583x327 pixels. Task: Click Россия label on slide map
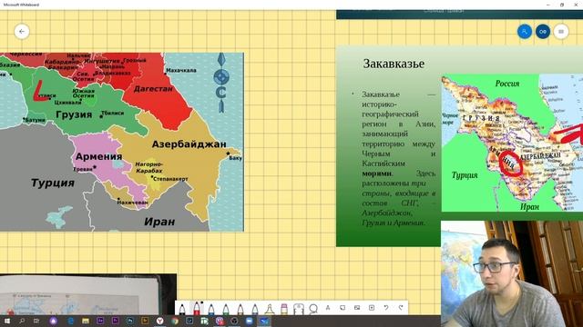coord(507,84)
